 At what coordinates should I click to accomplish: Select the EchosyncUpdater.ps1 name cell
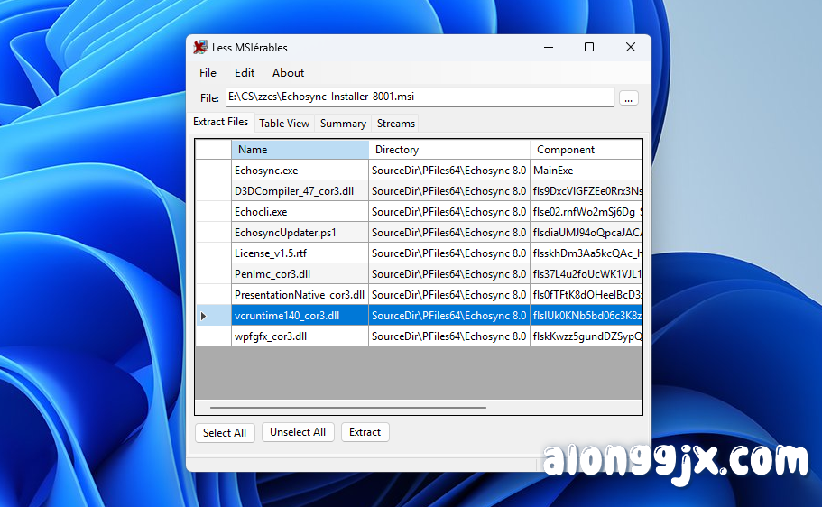click(x=300, y=232)
